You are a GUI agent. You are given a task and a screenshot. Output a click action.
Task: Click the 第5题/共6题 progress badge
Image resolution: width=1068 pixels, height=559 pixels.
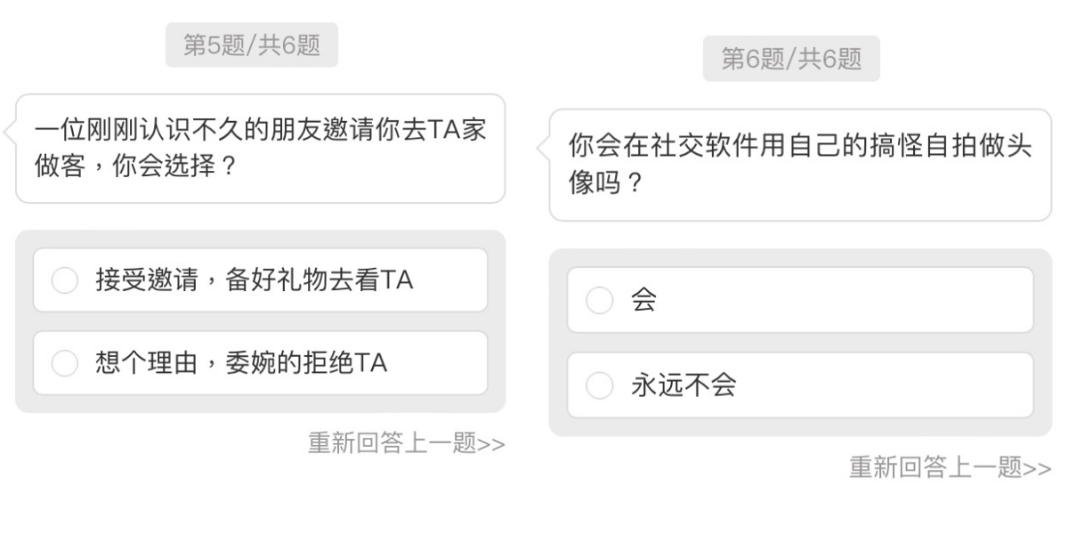[x=252, y=45]
